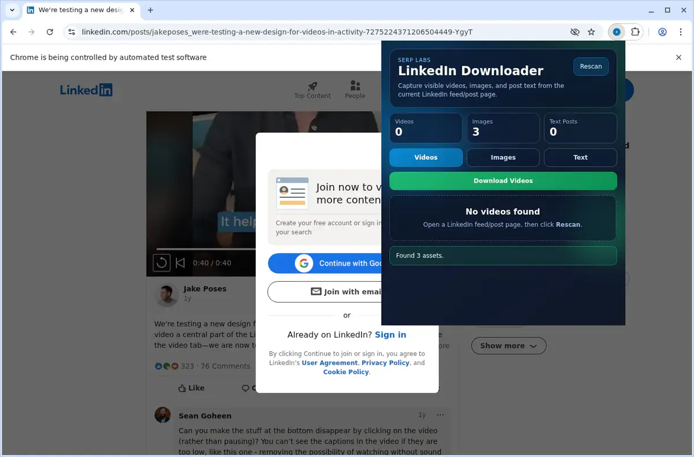
Task: Click the browser back arrow
Action: (14, 32)
